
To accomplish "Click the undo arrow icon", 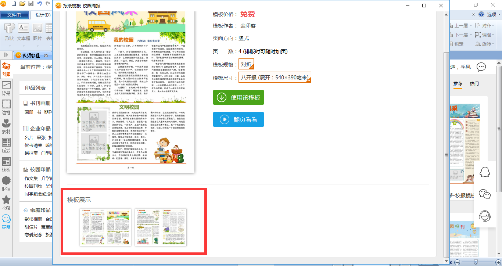I will click(39, 4).
